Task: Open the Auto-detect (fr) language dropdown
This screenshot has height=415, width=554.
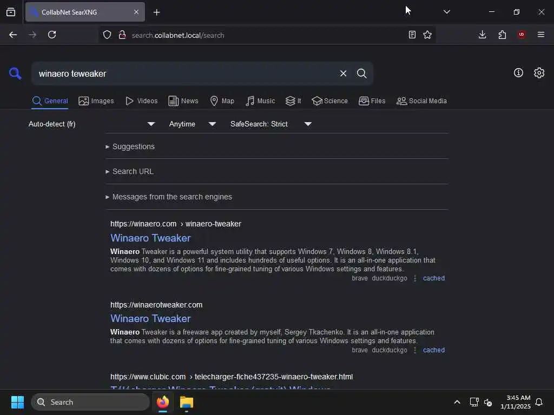Action: 91,124
